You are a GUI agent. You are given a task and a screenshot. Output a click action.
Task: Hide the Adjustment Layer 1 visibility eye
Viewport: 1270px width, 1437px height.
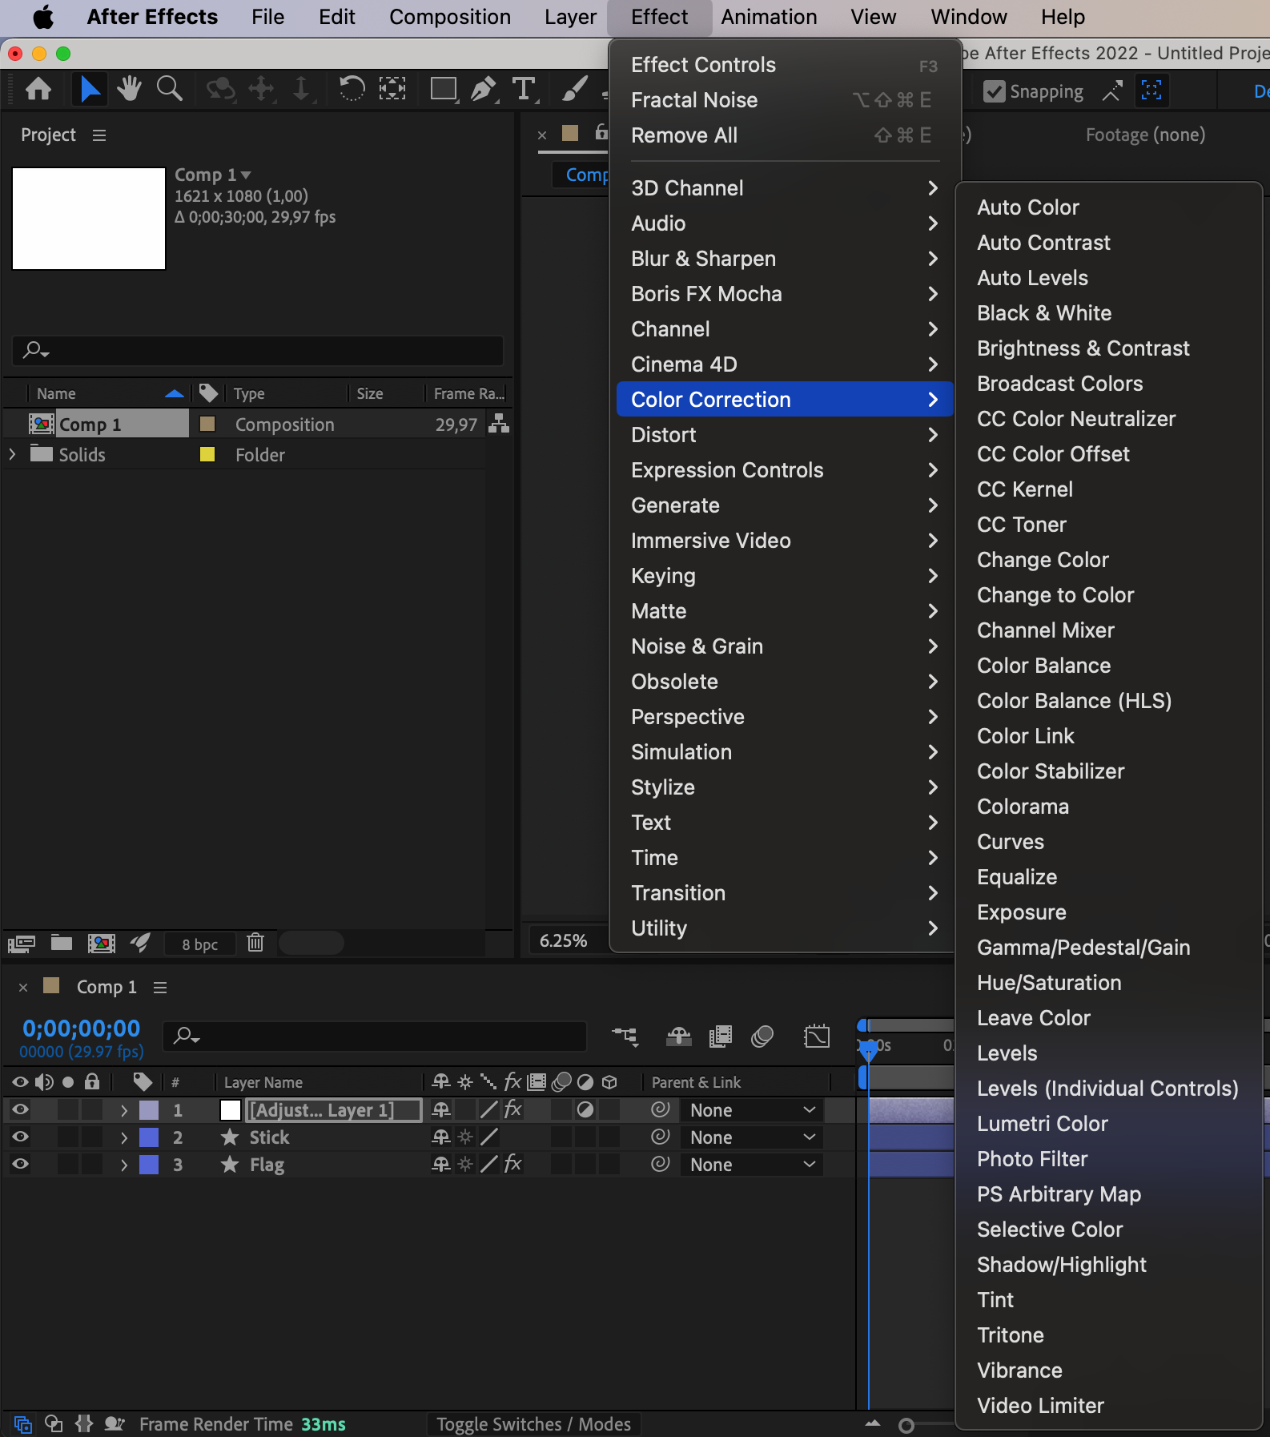(20, 1109)
